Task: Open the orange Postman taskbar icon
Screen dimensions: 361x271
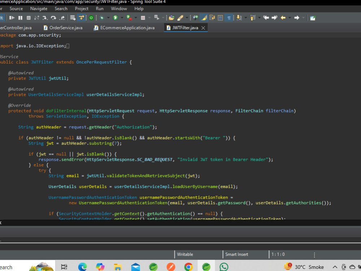Action: pos(171,267)
